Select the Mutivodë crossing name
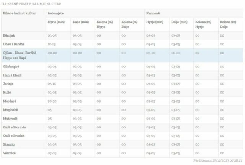The height and width of the screenshot is (165, 245). point(11,118)
